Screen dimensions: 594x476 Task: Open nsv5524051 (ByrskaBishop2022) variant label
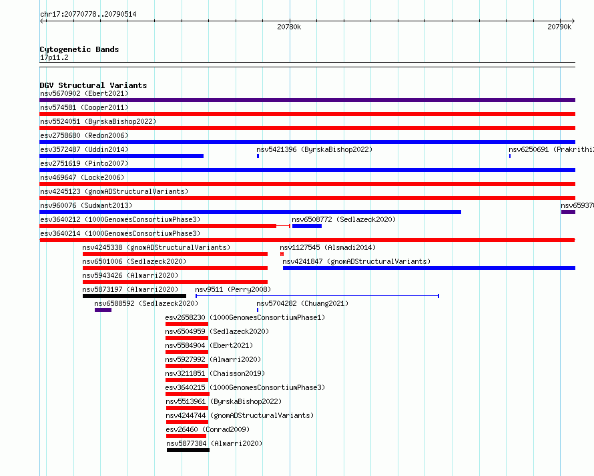[x=98, y=121]
